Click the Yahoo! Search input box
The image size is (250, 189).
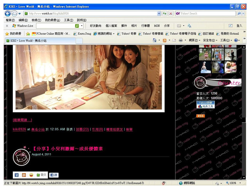(205, 14)
